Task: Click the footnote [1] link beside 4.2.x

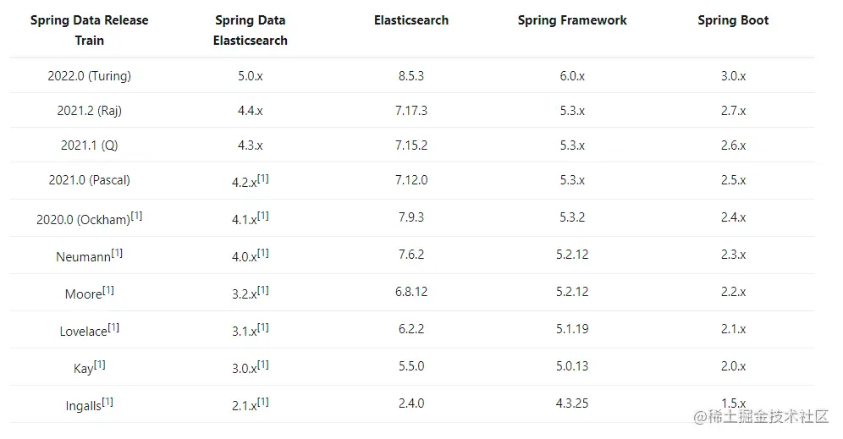Action: click(263, 178)
